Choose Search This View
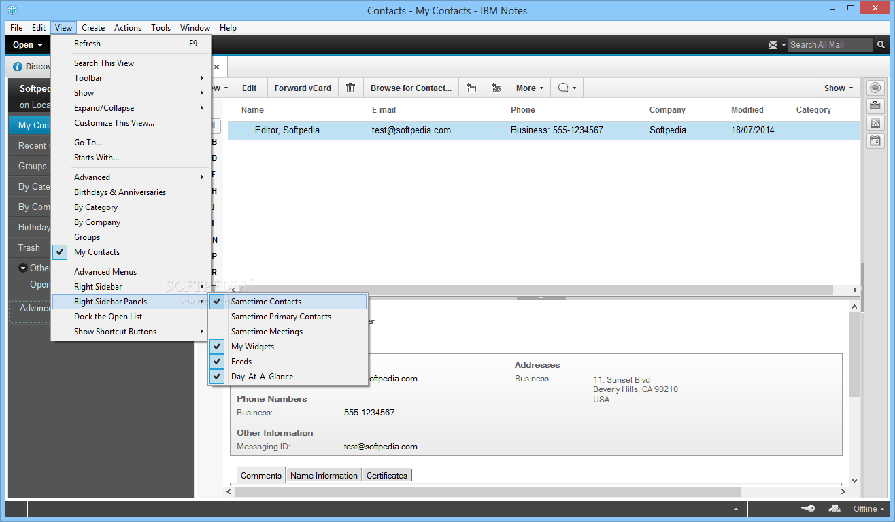 131,63
